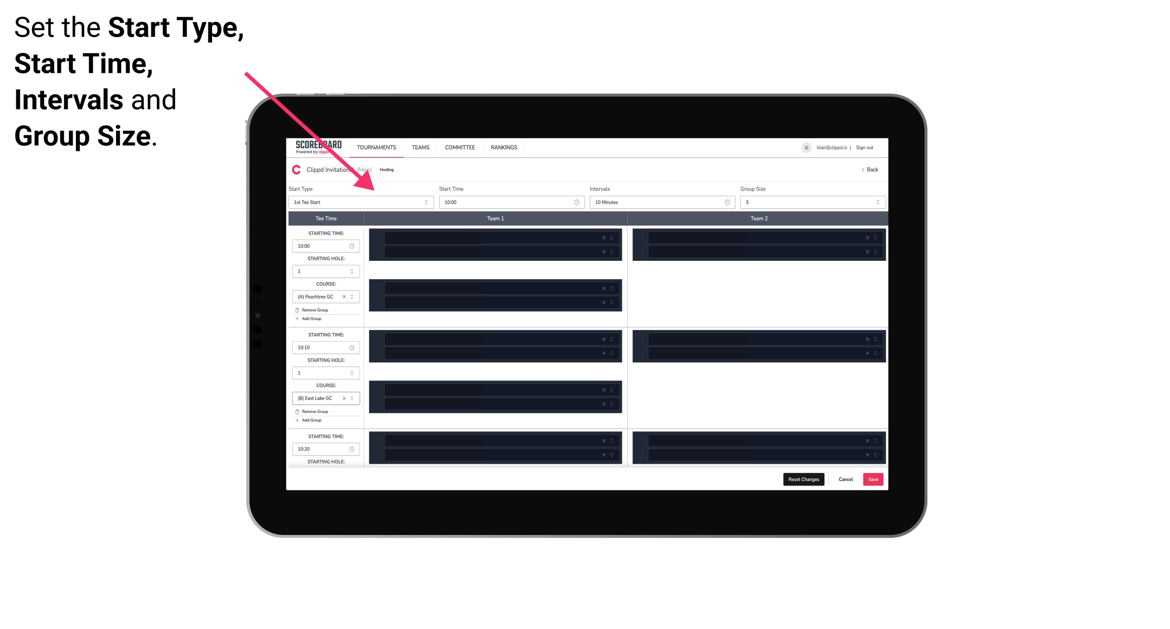The height and width of the screenshot is (629, 1170).
Task: Click the remove group icon for first tee time
Action: 297,309
